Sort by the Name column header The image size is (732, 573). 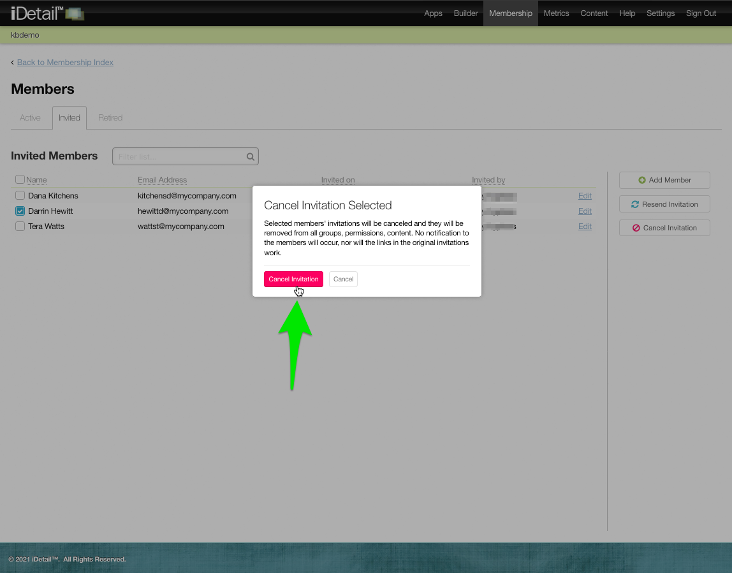pos(36,180)
